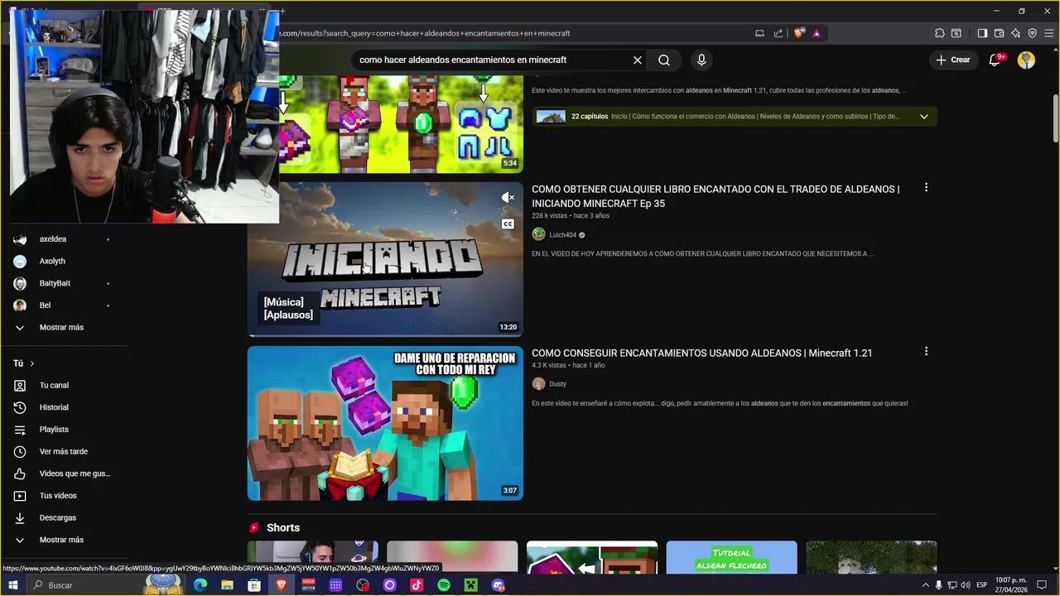The height and width of the screenshot is (596, 1060).
Task: Open Minecraft creeper icon in taskbar
Action: (470, 585)
